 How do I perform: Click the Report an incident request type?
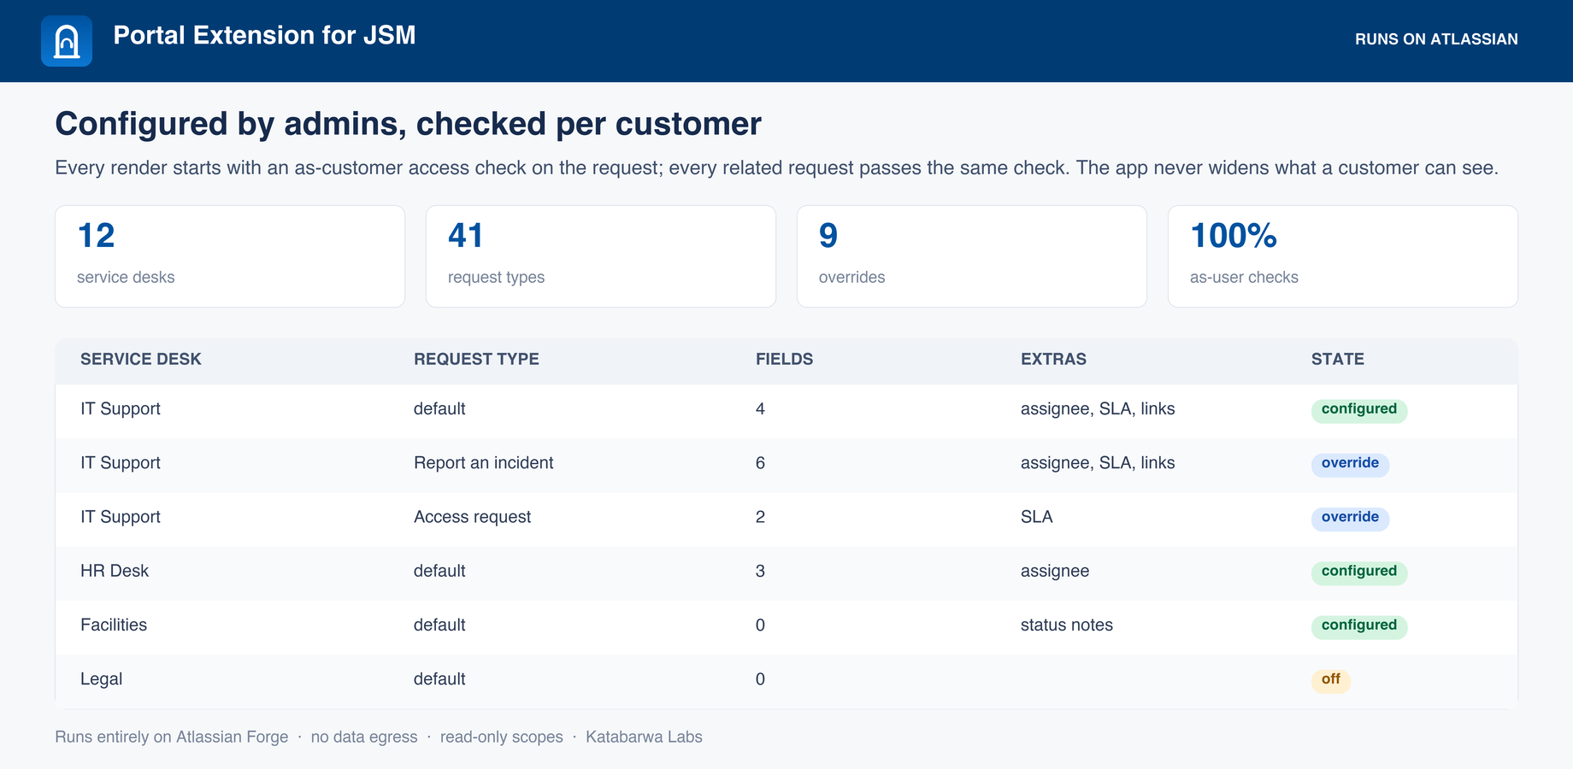click(484, 463)
